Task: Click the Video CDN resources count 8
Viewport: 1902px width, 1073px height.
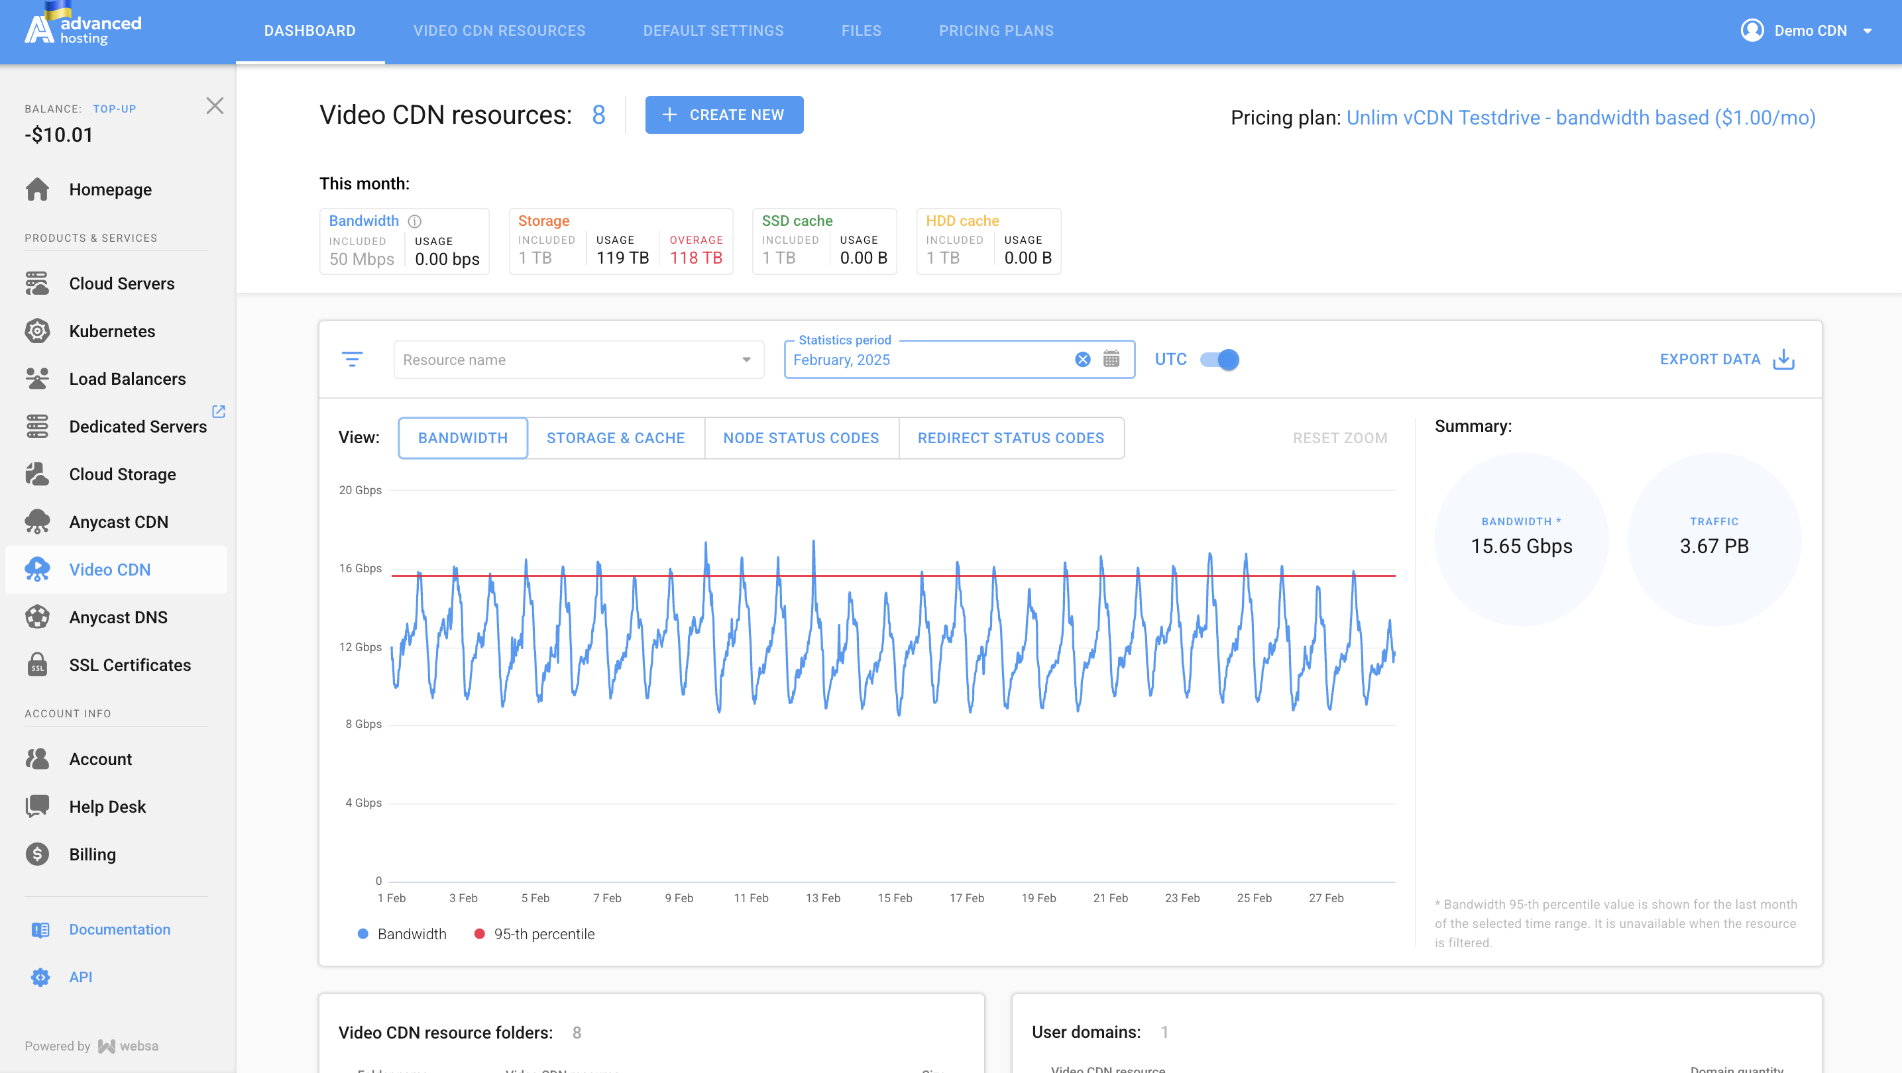Action: [598, 115]
